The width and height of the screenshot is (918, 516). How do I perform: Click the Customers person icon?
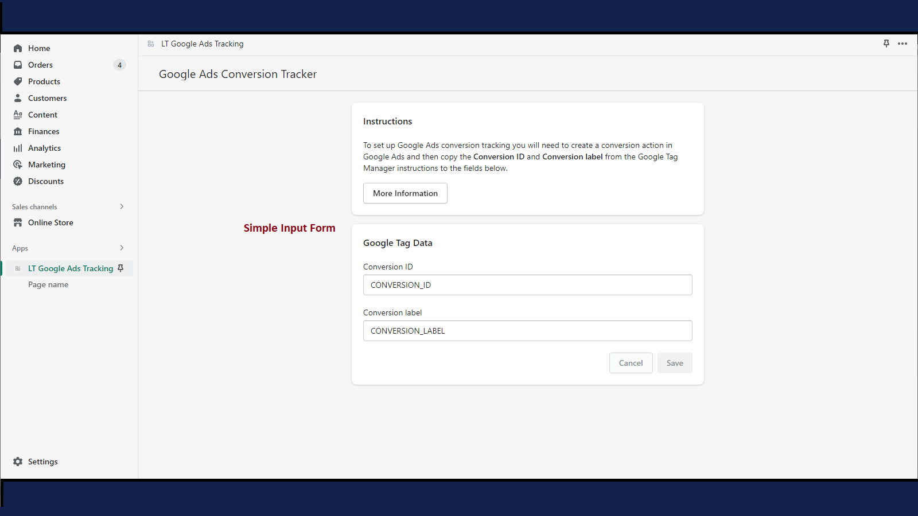click(18, 98)
